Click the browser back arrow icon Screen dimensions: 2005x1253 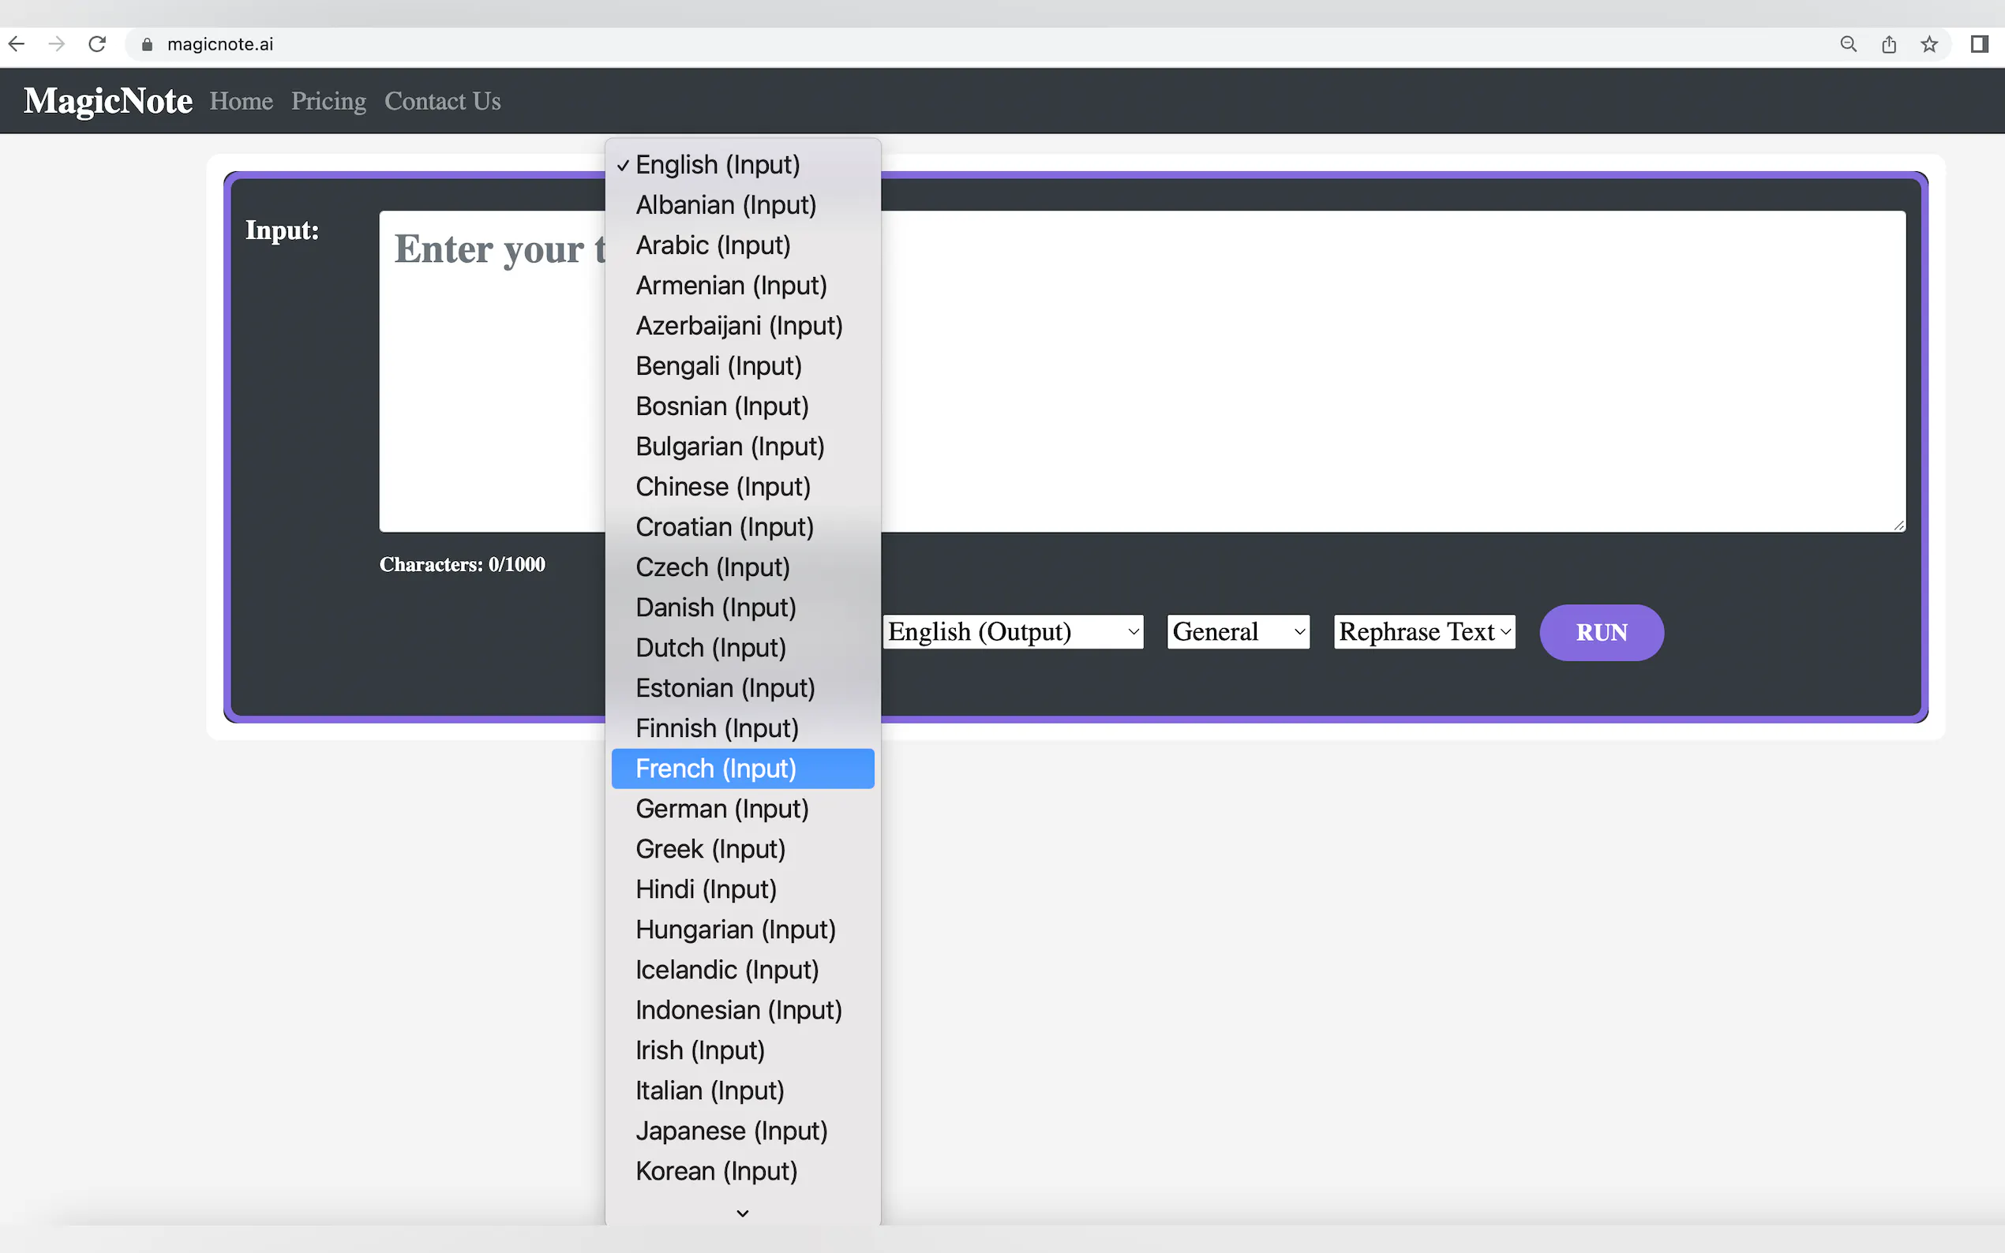tap(17, 44)
